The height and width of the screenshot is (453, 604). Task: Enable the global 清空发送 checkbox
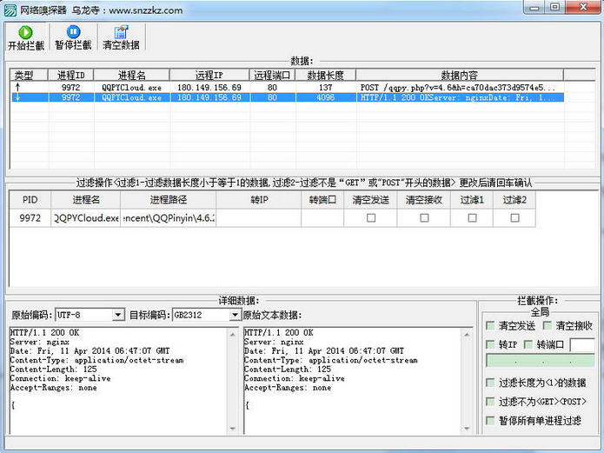pos(491,325)
